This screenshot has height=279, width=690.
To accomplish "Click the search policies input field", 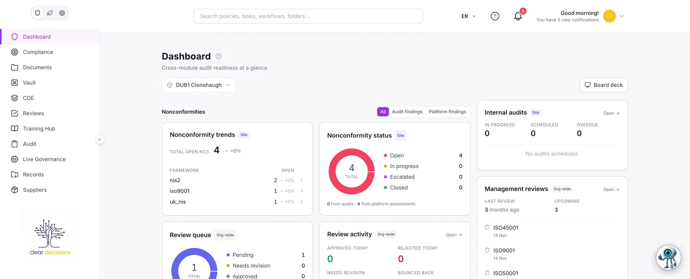I will pyautogui.click(x=308, y=16).
